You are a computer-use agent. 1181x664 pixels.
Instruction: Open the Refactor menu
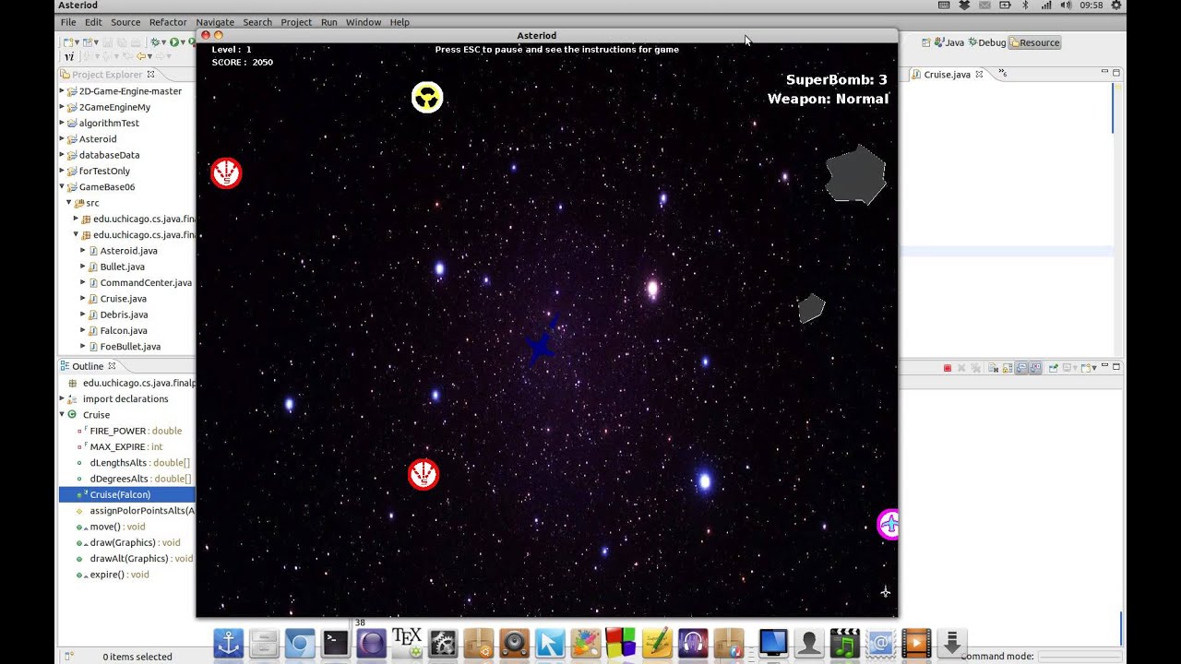pos(168,22)
